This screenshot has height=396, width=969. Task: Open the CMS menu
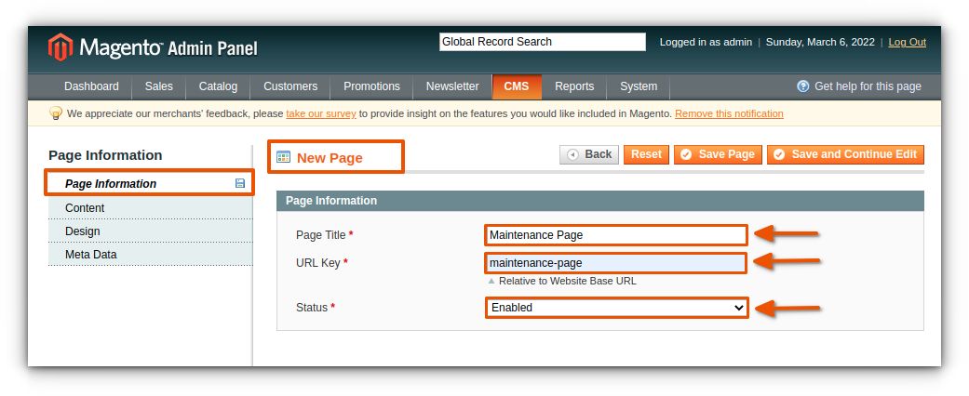517,86
